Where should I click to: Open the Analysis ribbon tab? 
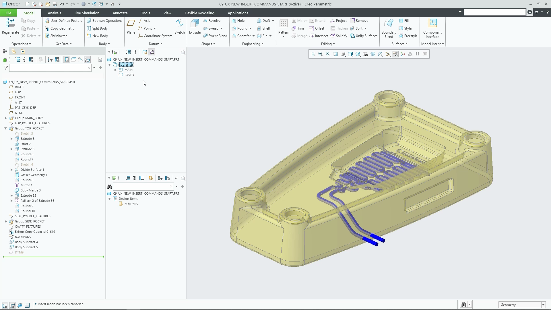(54, 13)
